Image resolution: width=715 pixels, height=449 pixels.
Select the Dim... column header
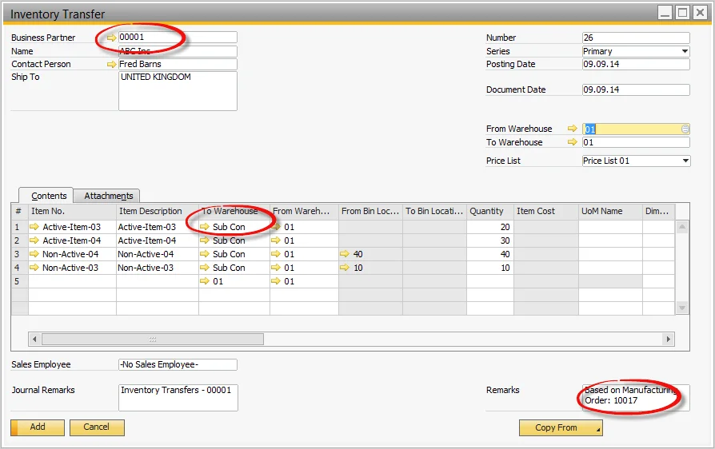pyautogui.click(x=658, y=211)
